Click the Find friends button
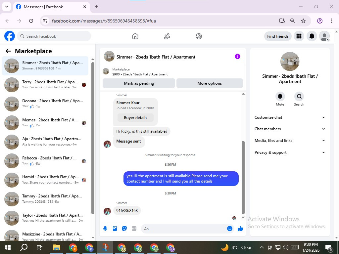Image resolution: width=339 pixels, height=254 pixels. click(x=278, y=36)
